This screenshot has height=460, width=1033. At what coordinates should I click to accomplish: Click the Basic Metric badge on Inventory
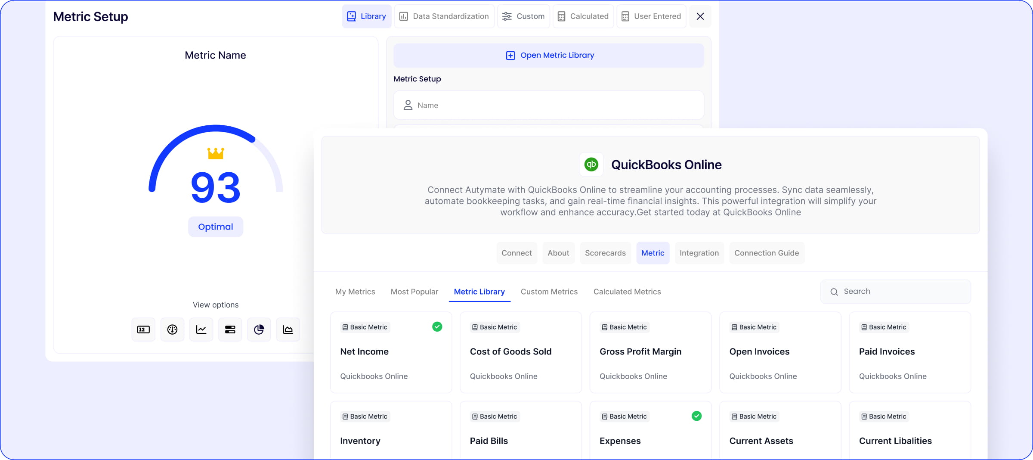pos(365,416)
